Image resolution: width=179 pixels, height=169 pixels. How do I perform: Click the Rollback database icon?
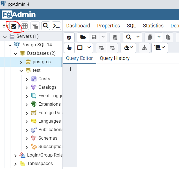click(x=112, y=48)
